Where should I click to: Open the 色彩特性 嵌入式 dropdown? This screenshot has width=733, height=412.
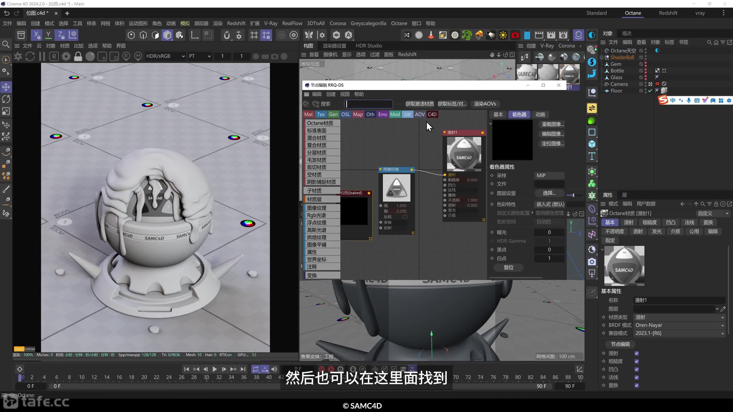550,204
